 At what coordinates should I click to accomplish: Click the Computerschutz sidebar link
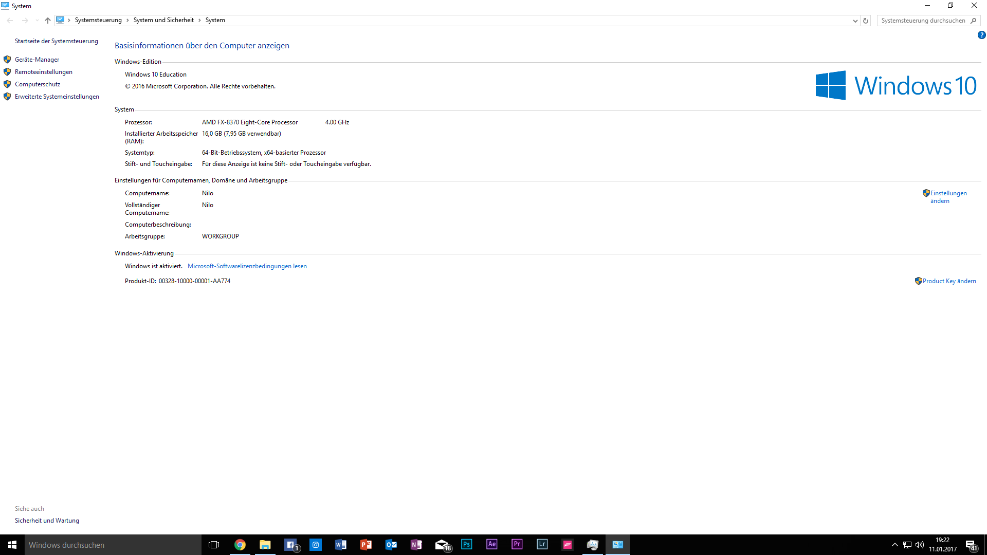click(x=38, y=84)
